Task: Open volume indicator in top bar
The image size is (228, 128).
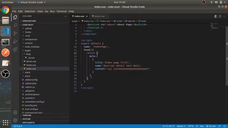Action: pyautogui.click(x=216, y=2)
